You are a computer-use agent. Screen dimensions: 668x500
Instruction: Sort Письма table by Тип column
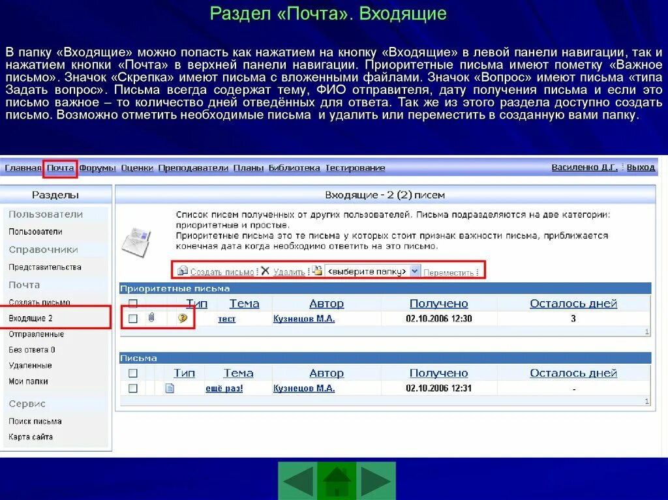coord(184,373)
